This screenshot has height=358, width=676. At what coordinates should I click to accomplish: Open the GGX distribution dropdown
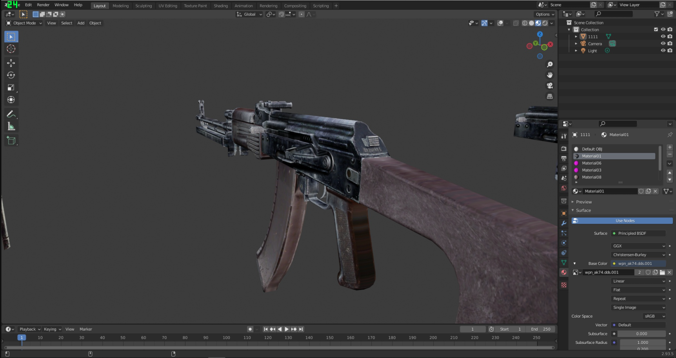click(x=638, y=246)
